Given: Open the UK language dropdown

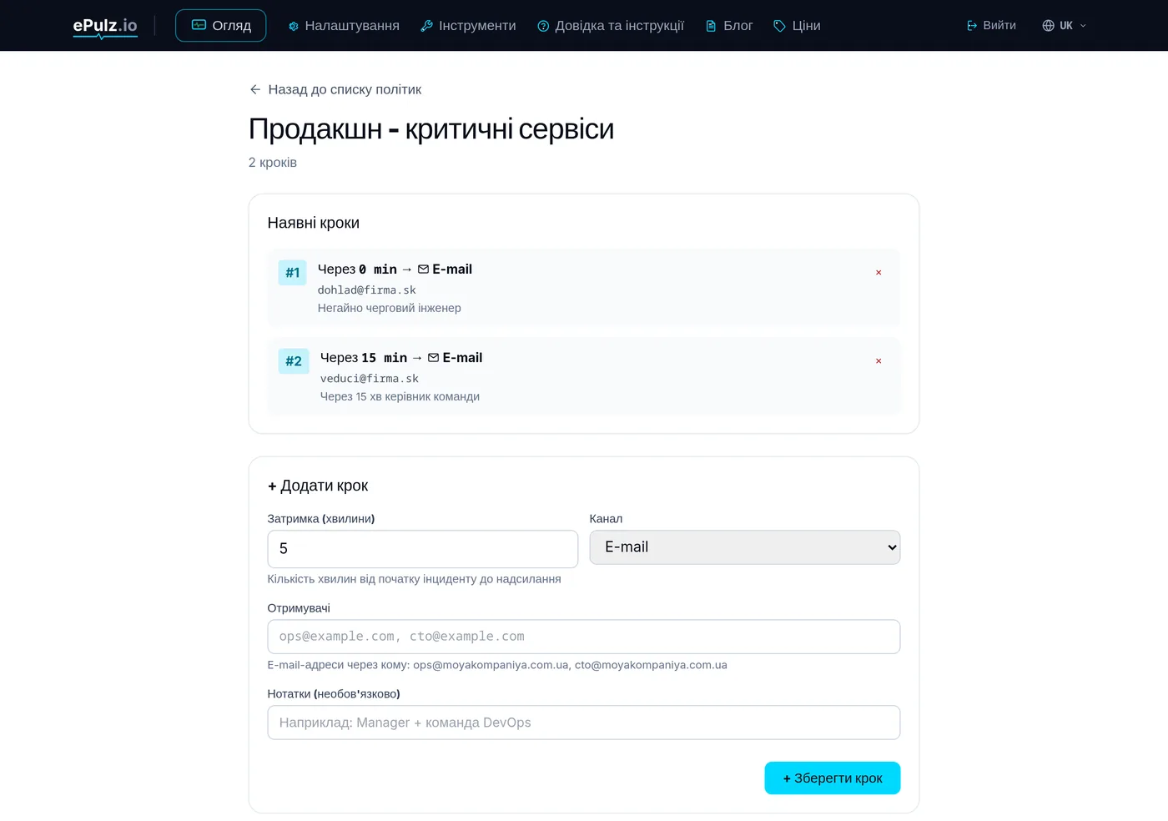Looking at the screenshot, I should (1065, 26).
